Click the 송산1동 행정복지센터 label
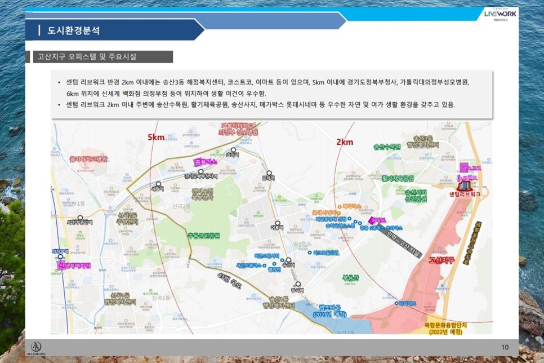The image size is (544, 363). click(279, 303)
